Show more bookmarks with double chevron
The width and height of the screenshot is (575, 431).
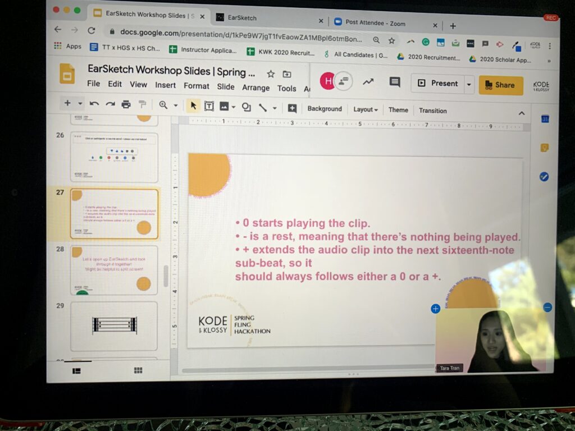coord(549,61)
